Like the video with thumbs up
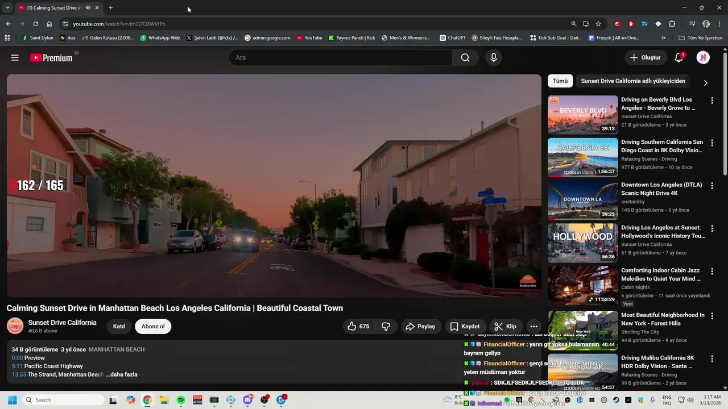The image size is (728, 409). pyautogui.click(x=358, y=326)
